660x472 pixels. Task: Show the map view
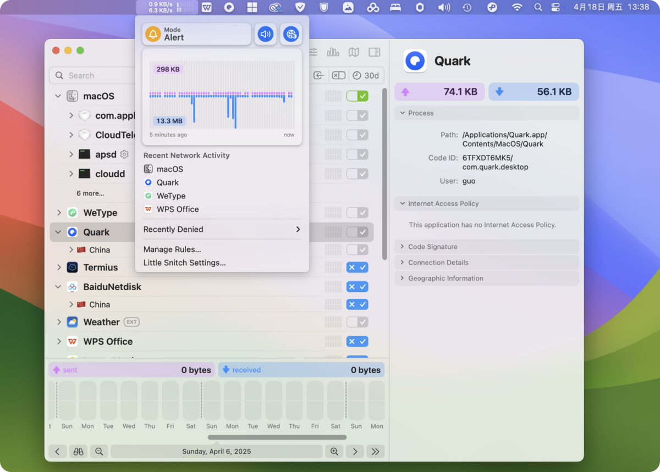(354, 52)
